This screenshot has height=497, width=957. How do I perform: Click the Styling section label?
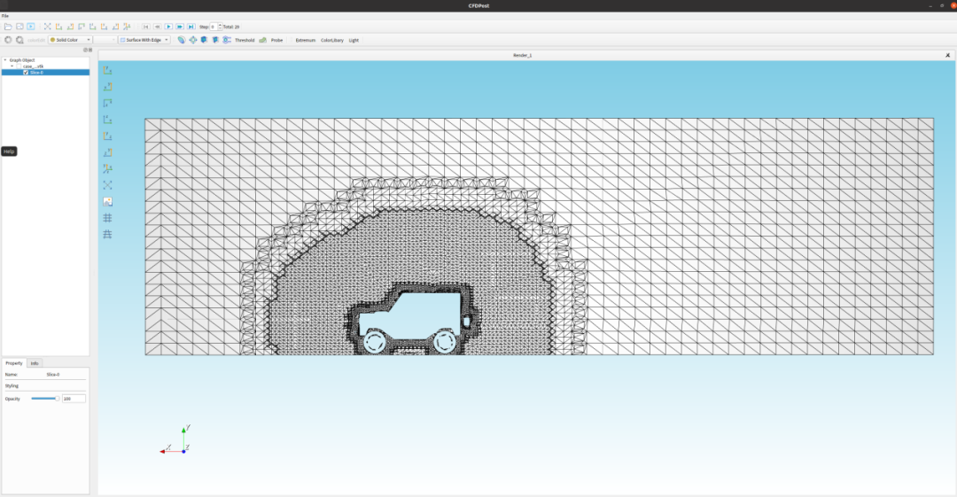[x=12, y=386]
